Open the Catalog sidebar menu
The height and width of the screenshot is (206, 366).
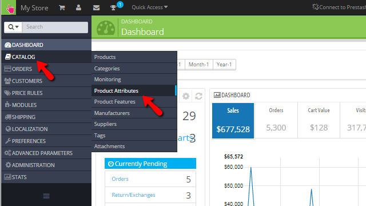(46, 57)
